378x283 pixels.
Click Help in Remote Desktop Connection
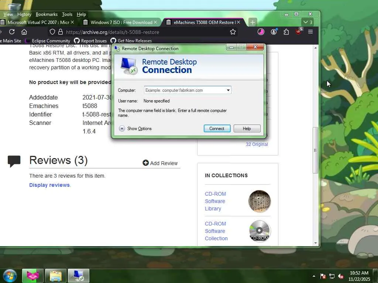(x=247, y=129)
